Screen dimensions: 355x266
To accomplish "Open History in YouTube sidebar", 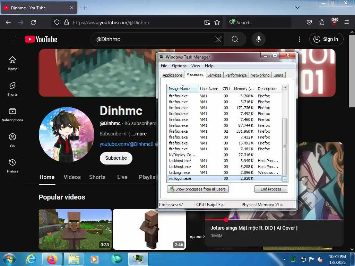I will point(12,166).
